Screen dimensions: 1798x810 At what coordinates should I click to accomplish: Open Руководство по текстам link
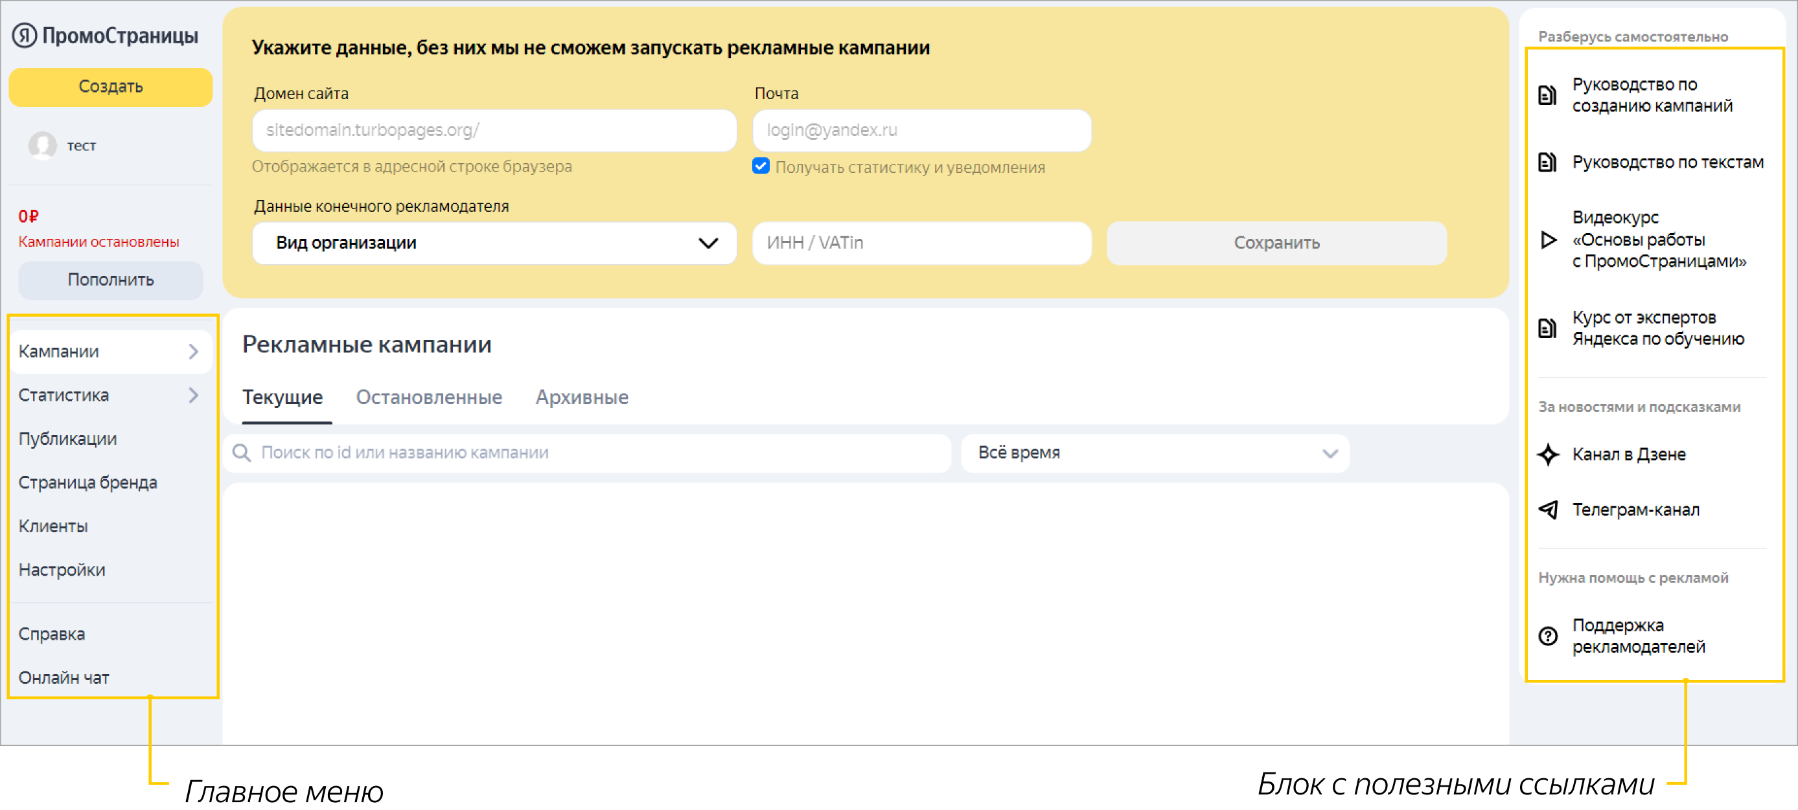point(1668,163)
